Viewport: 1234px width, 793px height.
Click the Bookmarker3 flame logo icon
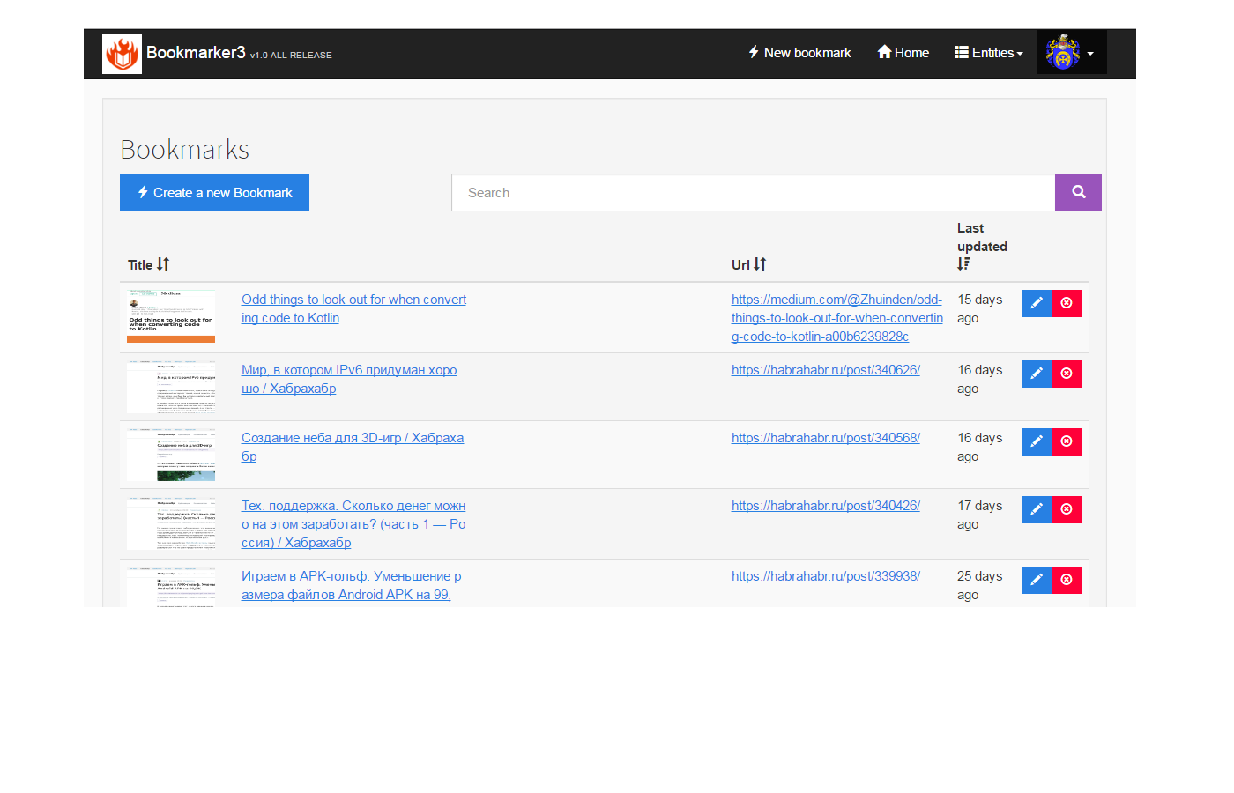tap(122, 54)
